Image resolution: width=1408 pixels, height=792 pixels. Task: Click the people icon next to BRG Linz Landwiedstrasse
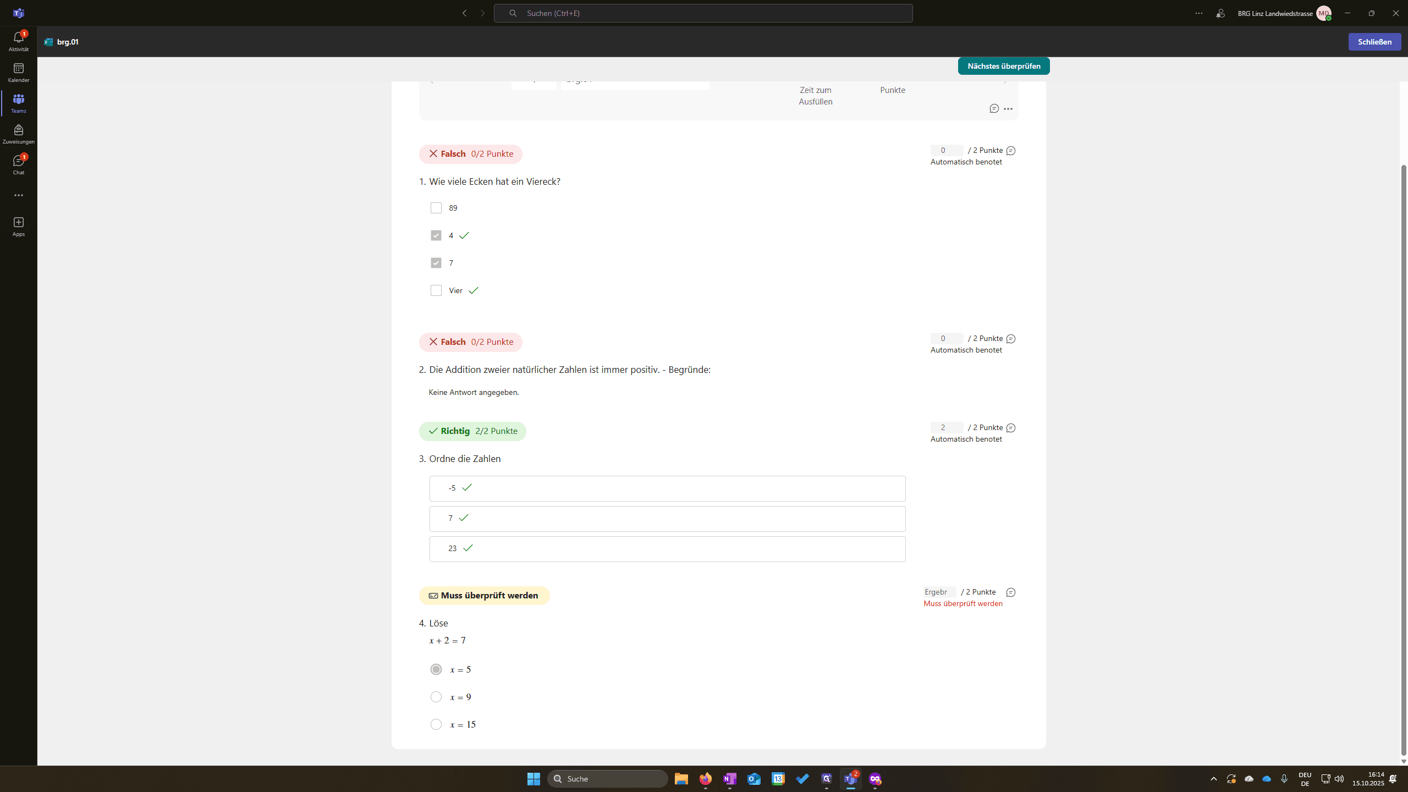click(x=1220, y=13)
